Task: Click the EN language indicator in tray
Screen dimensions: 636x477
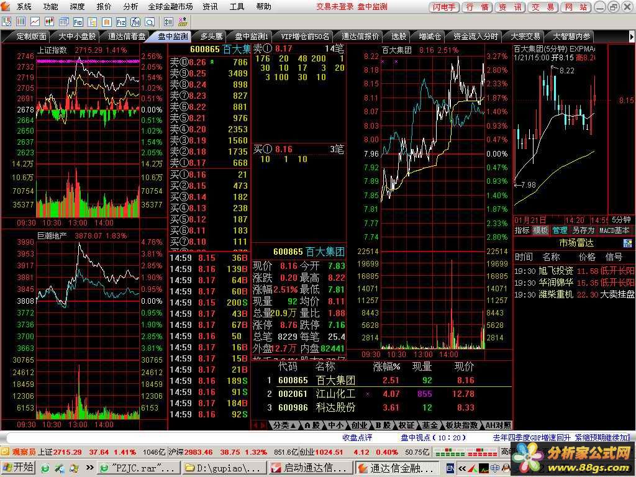Action: pos(450,468)
